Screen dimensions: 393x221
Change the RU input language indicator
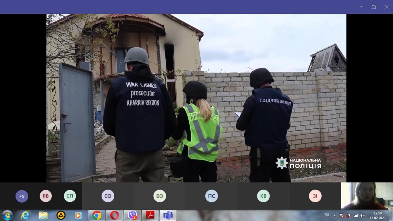[327, 215]
